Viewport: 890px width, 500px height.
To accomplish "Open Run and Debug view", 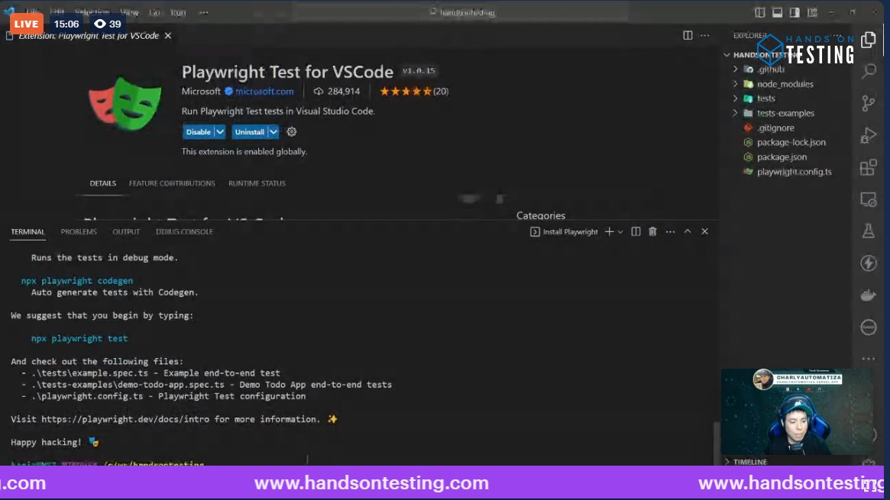I will tap(869, 135).
